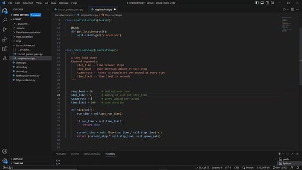Viewport: 302px width, 170px height.
Task: Close the terminal panel
Action: pyautogui.click(x=297, y=154)
